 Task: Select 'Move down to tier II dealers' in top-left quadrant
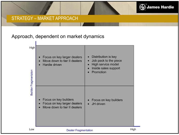coord(62,61)
